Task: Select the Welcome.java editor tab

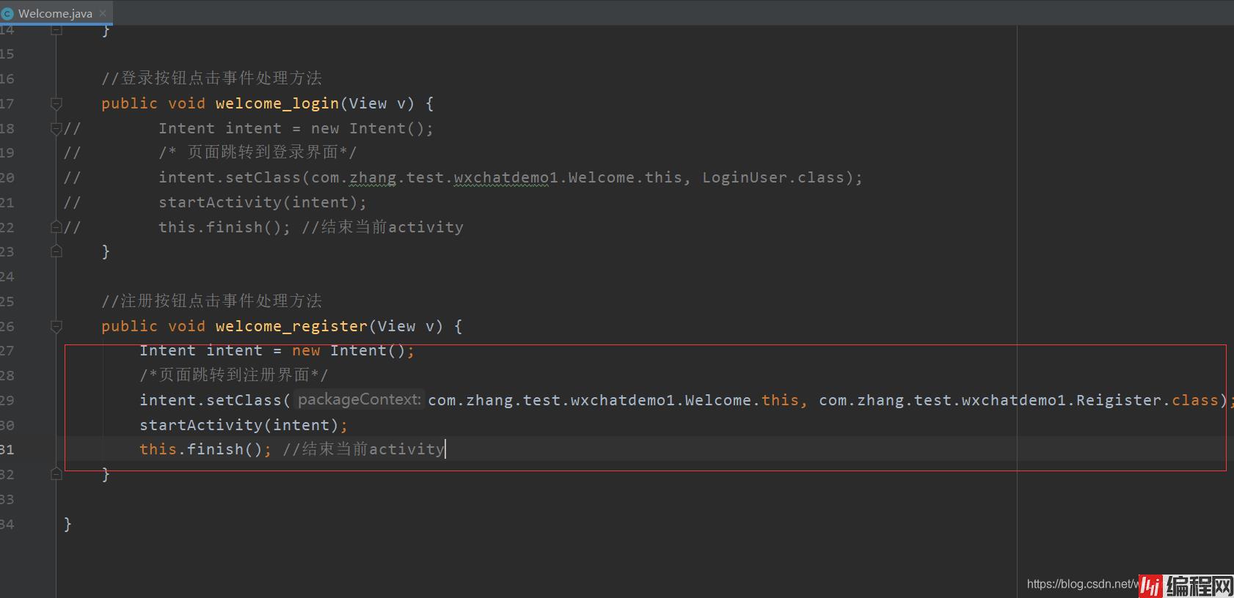Action: pos(56,13)
